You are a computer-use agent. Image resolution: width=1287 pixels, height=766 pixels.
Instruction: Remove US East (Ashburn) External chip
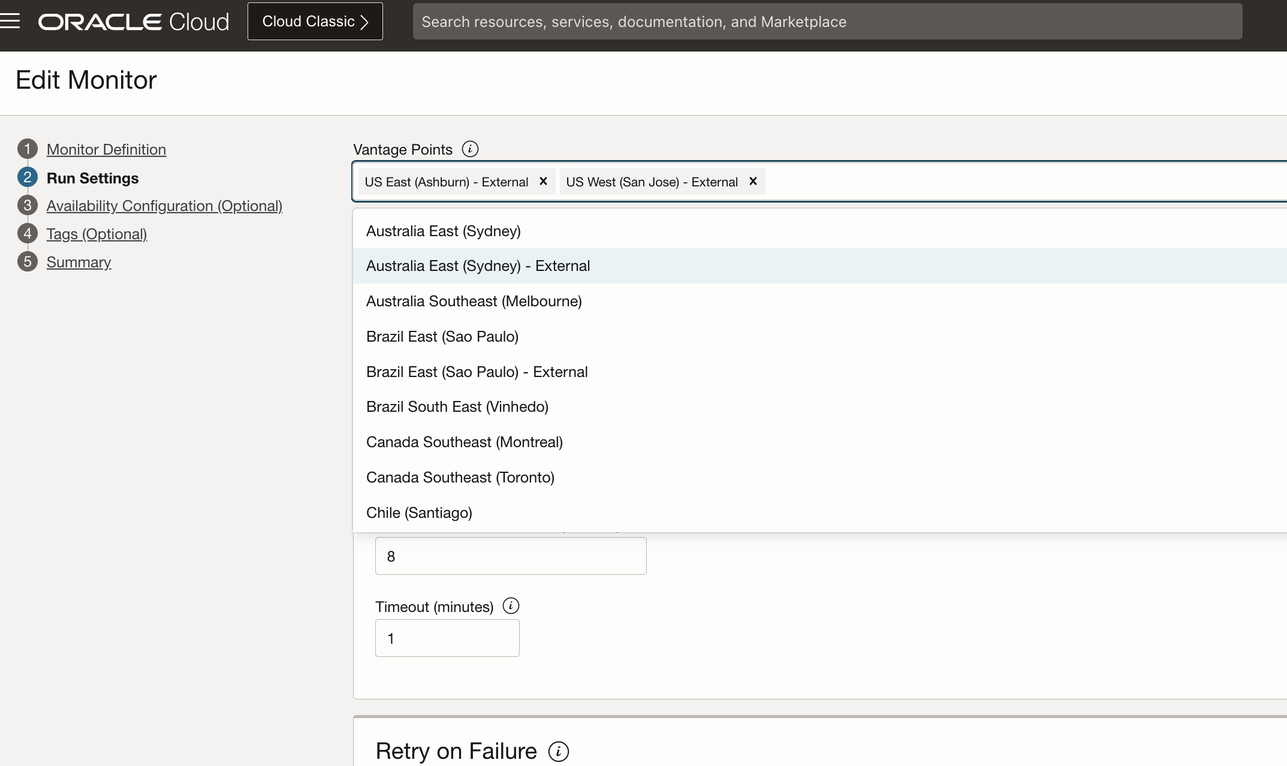coord(543,181)
